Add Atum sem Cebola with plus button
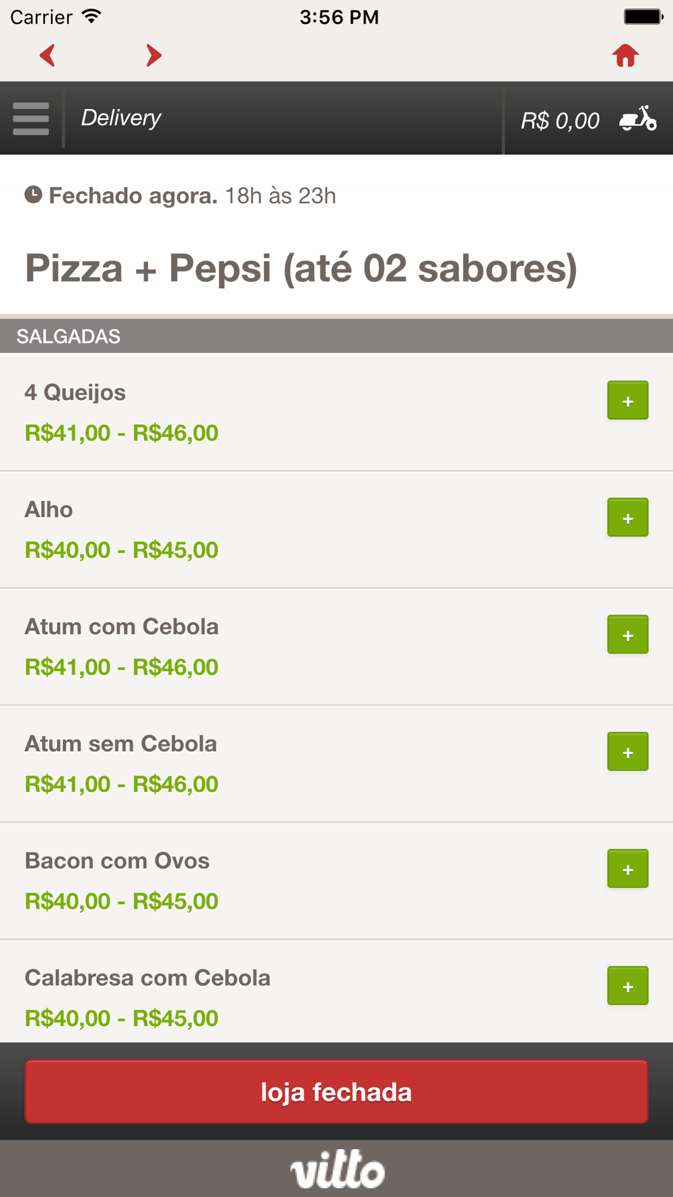This screenshot has height=1197, width=673. 627,752
